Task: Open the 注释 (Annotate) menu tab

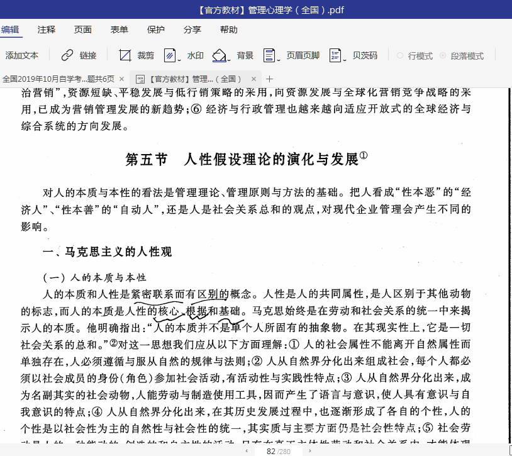Action: (47, 30)
